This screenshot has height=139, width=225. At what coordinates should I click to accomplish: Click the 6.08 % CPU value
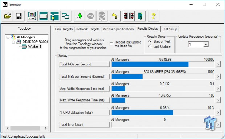click(x=165, y=107)
